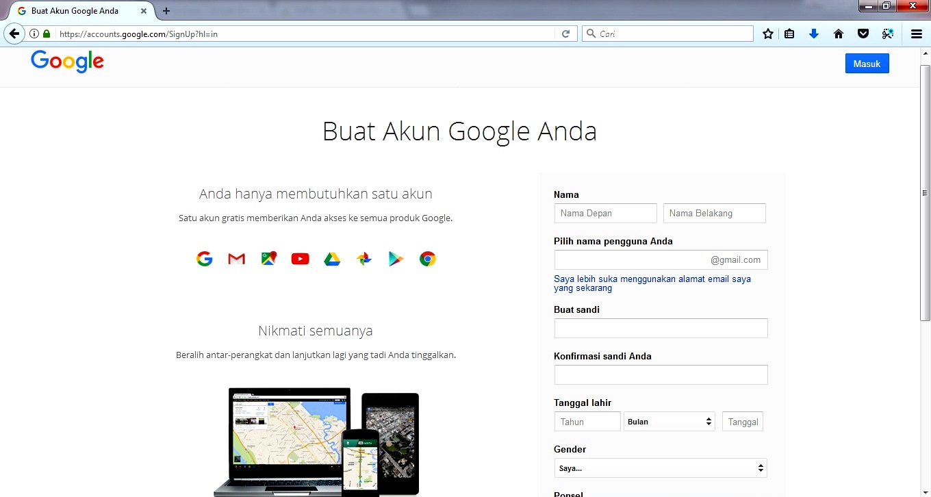Click the Nama Depan input field
The image size is (931, 497).
605,213
